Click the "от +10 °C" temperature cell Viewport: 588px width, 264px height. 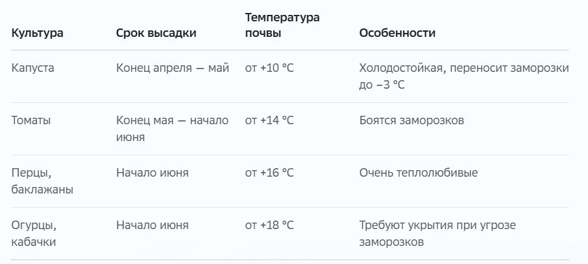pos(269,68)
